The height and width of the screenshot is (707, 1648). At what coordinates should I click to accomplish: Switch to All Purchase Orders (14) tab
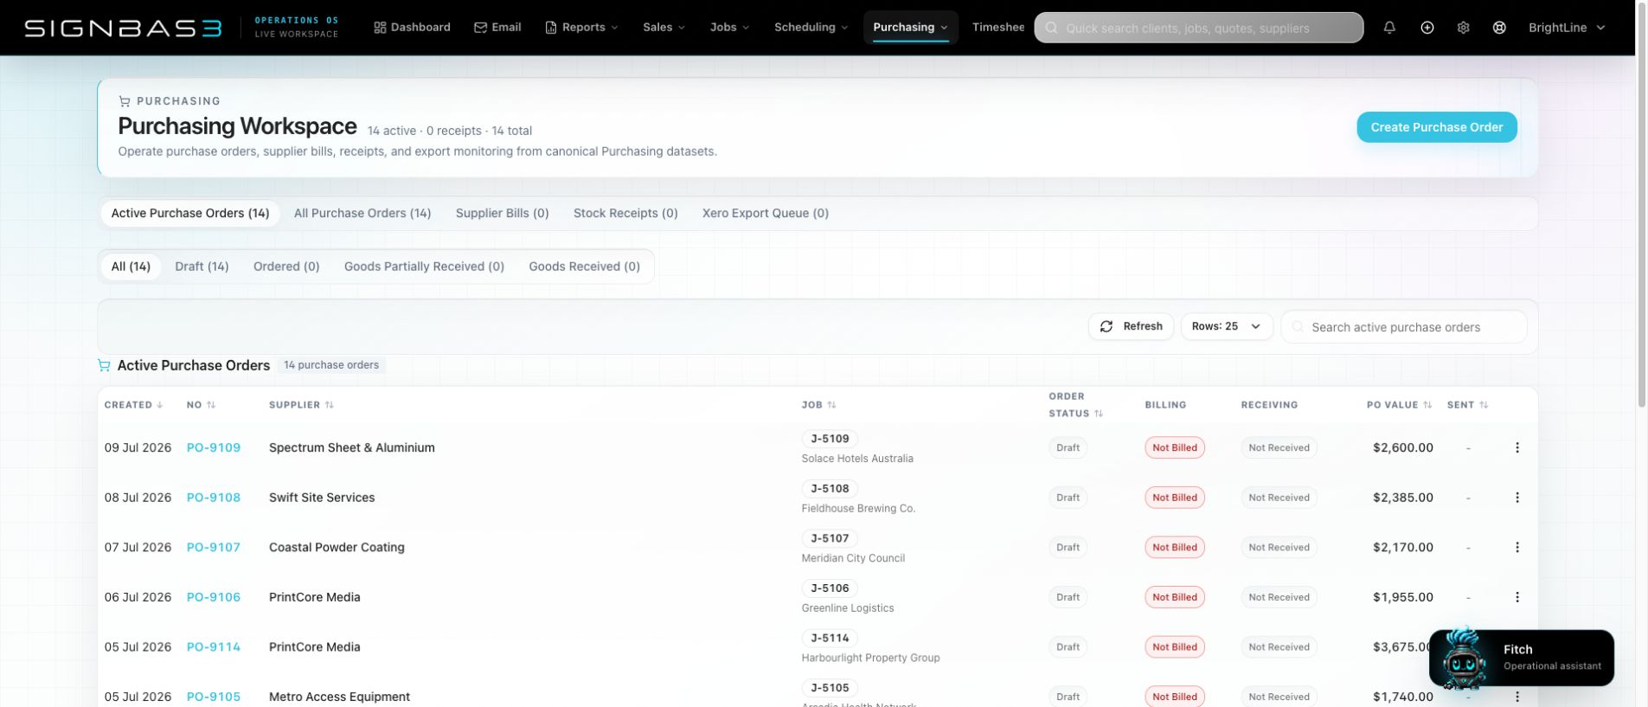(362, 213)
